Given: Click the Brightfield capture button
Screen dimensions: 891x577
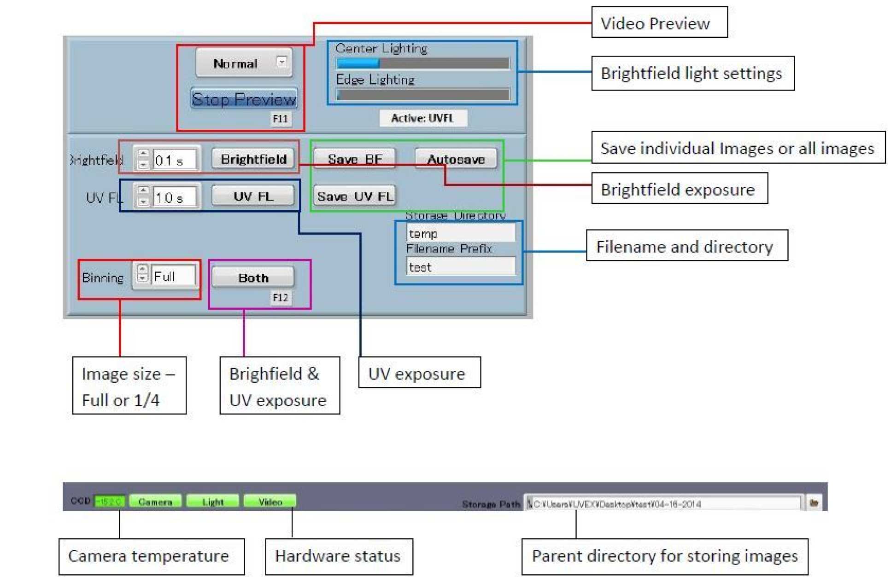Looking at the screenshot, I should click(x=253, y=159).
